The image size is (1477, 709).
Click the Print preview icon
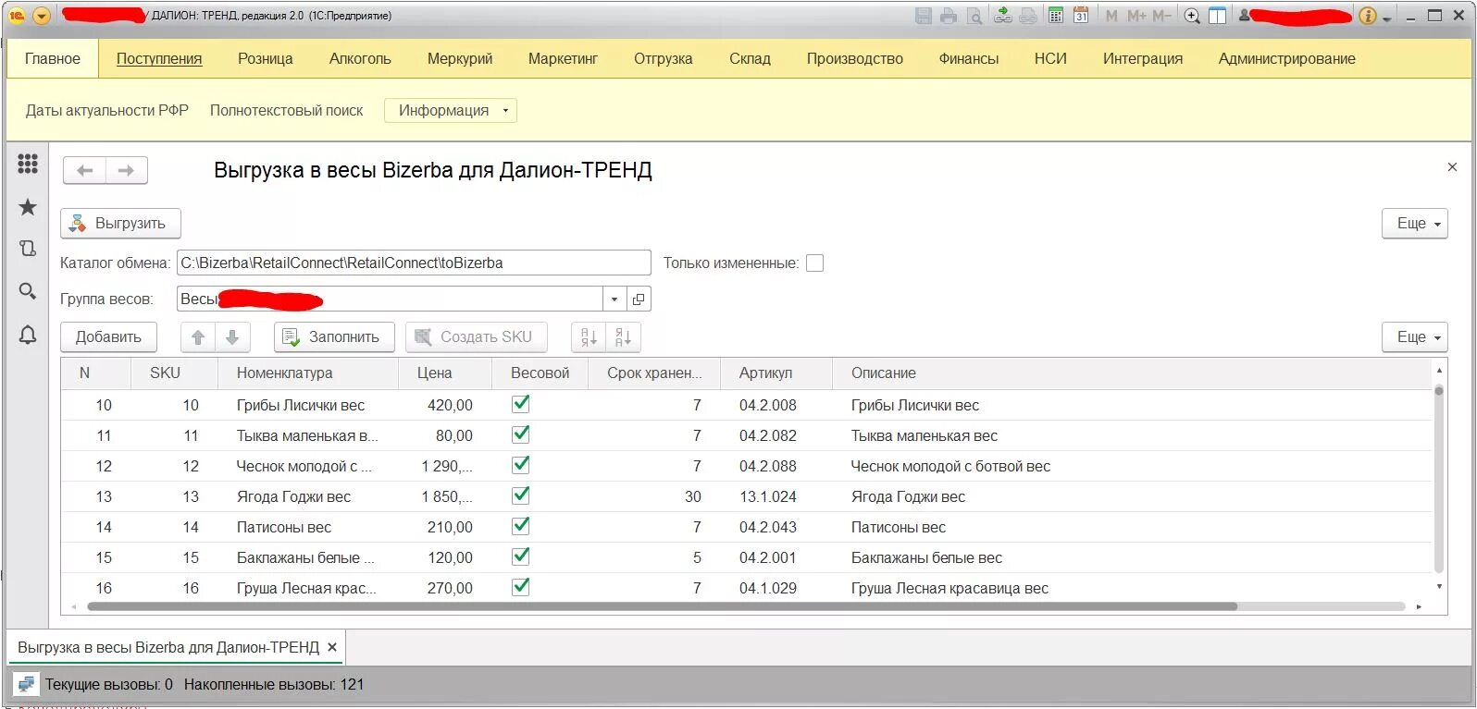click(974, 16)
